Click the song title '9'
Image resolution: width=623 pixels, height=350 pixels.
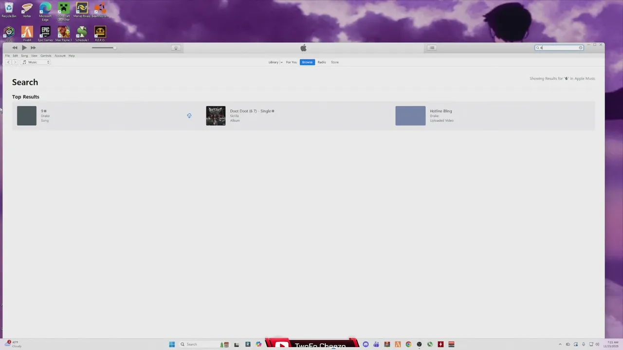[42, 111]
